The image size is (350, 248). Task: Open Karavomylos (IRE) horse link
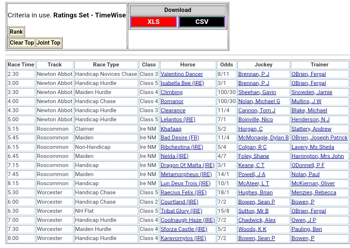183,238
